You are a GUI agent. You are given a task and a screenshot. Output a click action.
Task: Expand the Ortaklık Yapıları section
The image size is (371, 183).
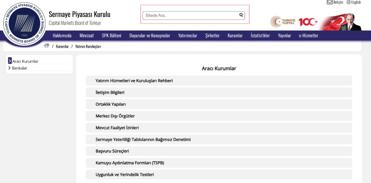[x=219, y=104]
